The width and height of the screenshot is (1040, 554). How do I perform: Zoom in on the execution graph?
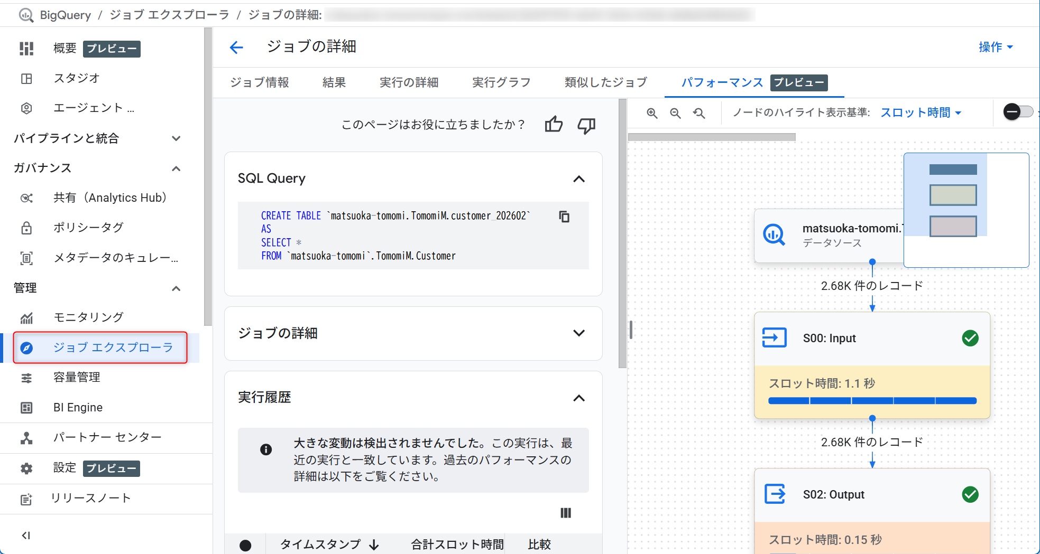652,112
